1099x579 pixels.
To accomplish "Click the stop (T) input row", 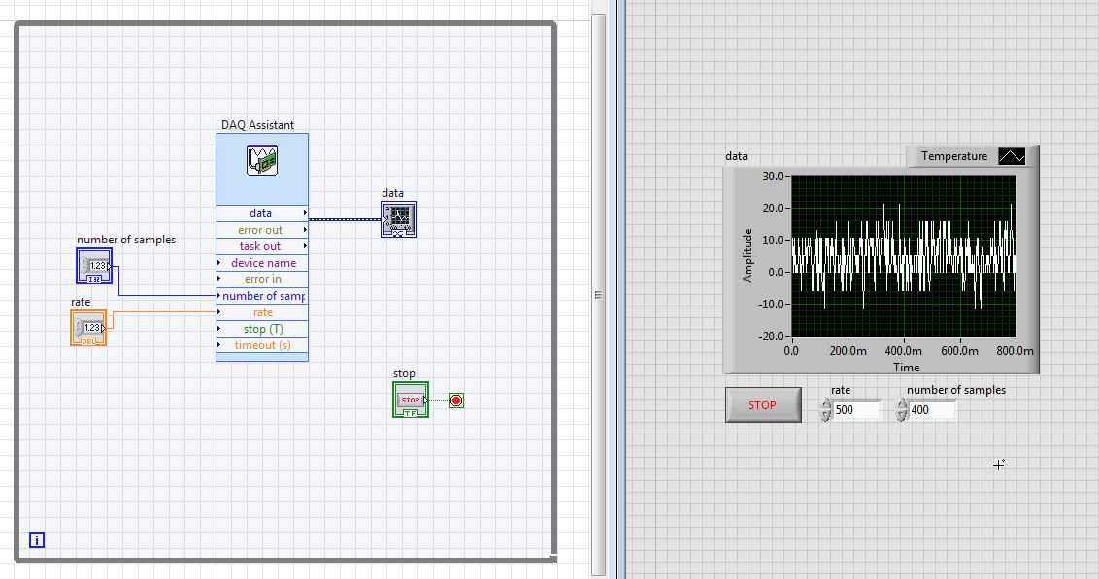I will coord(262,329).
